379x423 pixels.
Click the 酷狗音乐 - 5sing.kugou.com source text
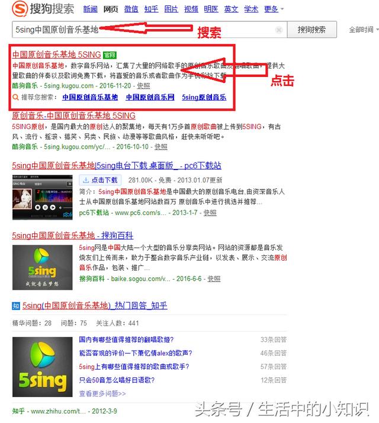point(53,86)
